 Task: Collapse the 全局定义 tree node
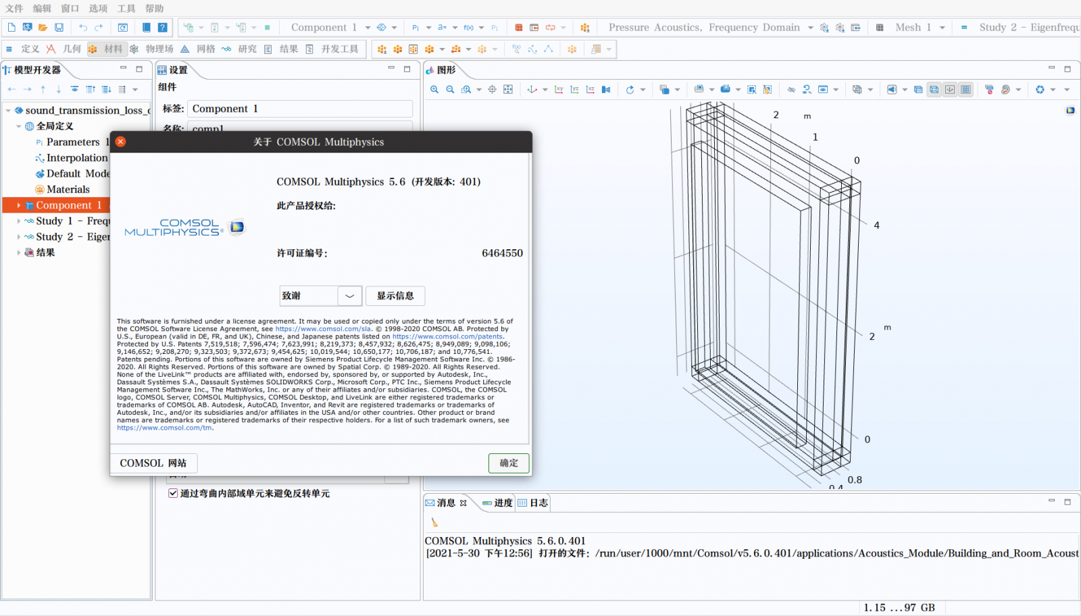[x=19, y=126]
